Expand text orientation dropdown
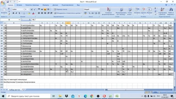This screenshot has width=176, height=99. click(x=50, y=9)
